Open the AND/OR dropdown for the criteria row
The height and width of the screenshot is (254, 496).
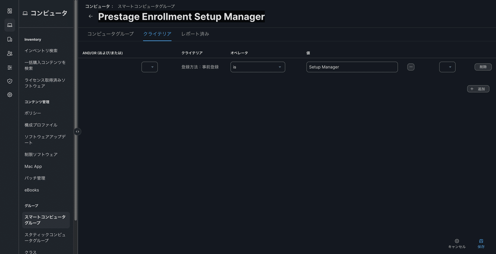tap(150, 66)
